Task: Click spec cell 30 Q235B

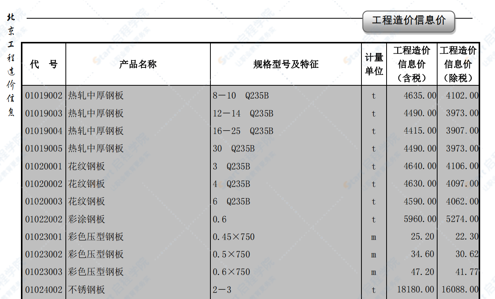Action: click(x=234, y=149)
